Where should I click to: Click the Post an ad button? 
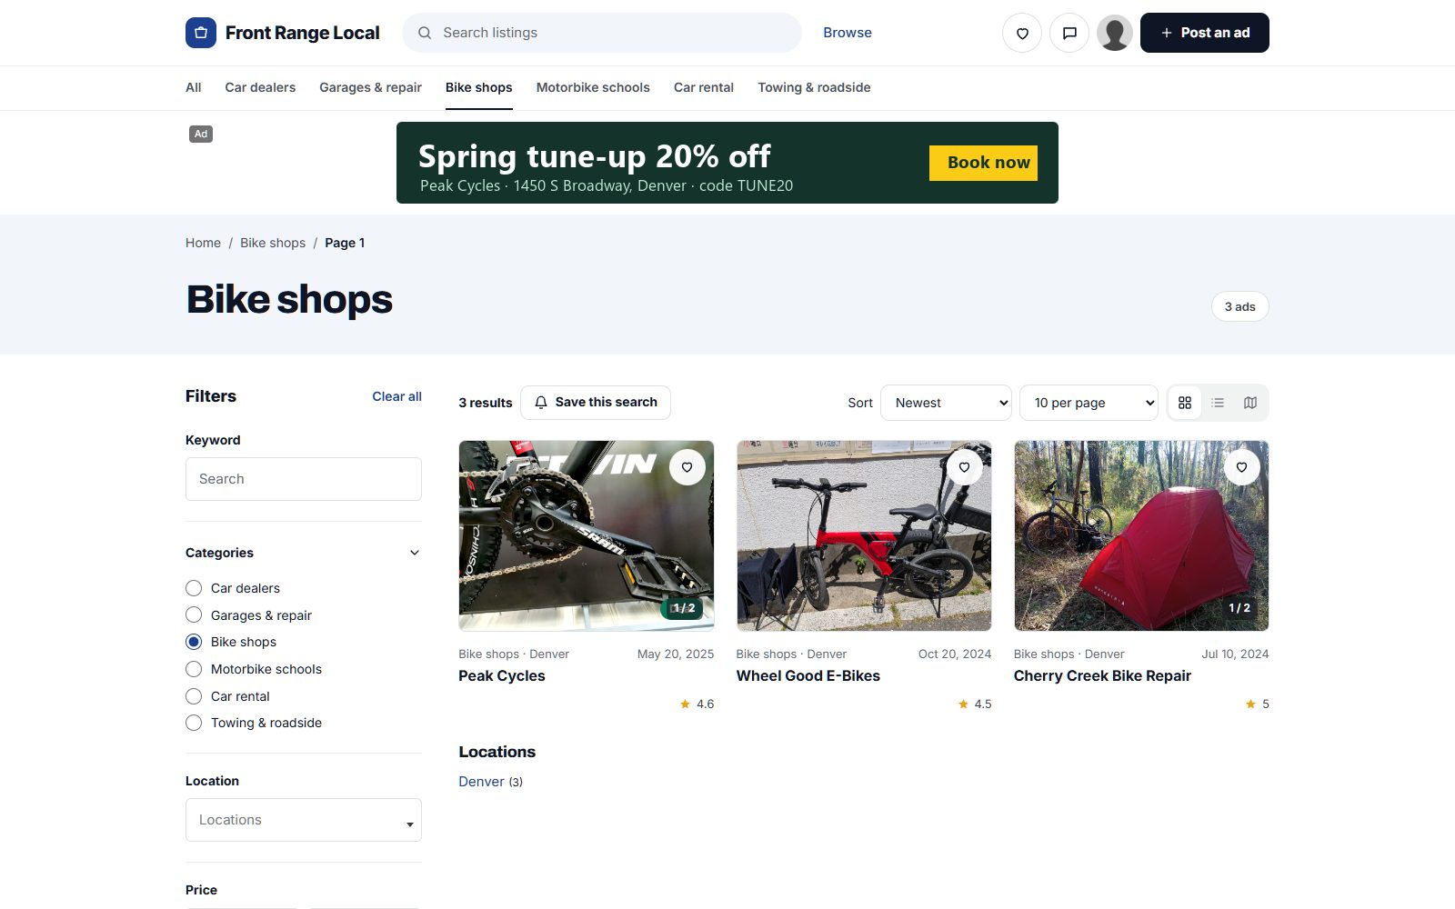(1205, 33)
